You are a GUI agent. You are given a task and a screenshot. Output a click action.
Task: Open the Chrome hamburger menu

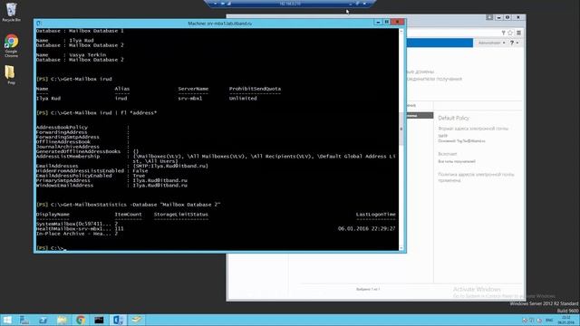518,33
